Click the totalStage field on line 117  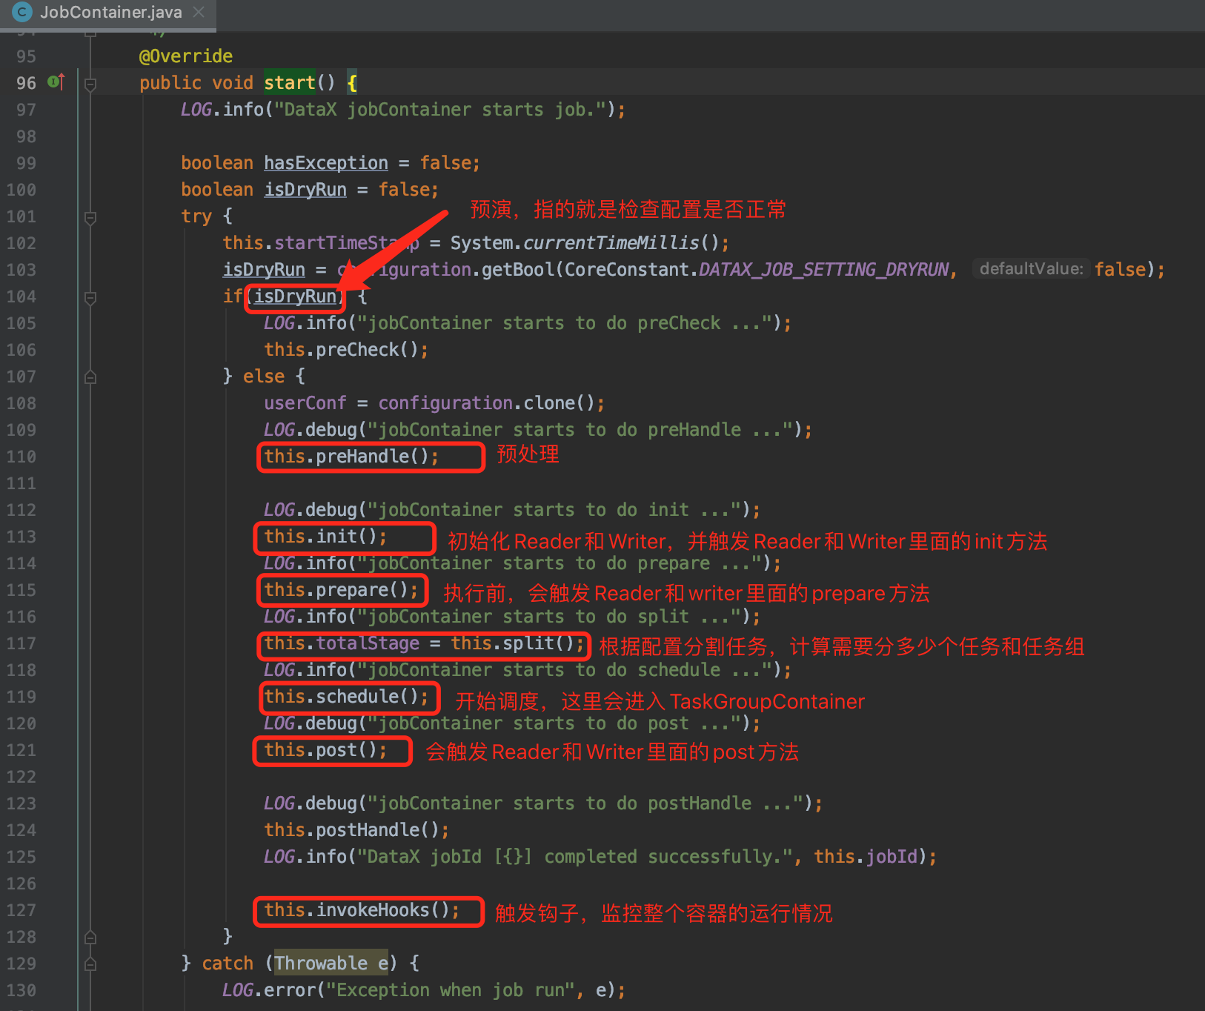pos(368,643)
